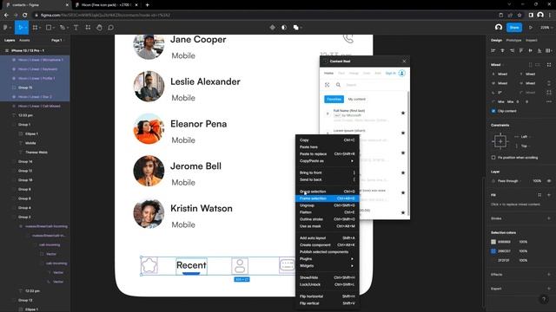The width and height of the screenshot is (556, 312).
Task: Click the phone call icon beside Jane Cooper
Action: coord(348,38)
